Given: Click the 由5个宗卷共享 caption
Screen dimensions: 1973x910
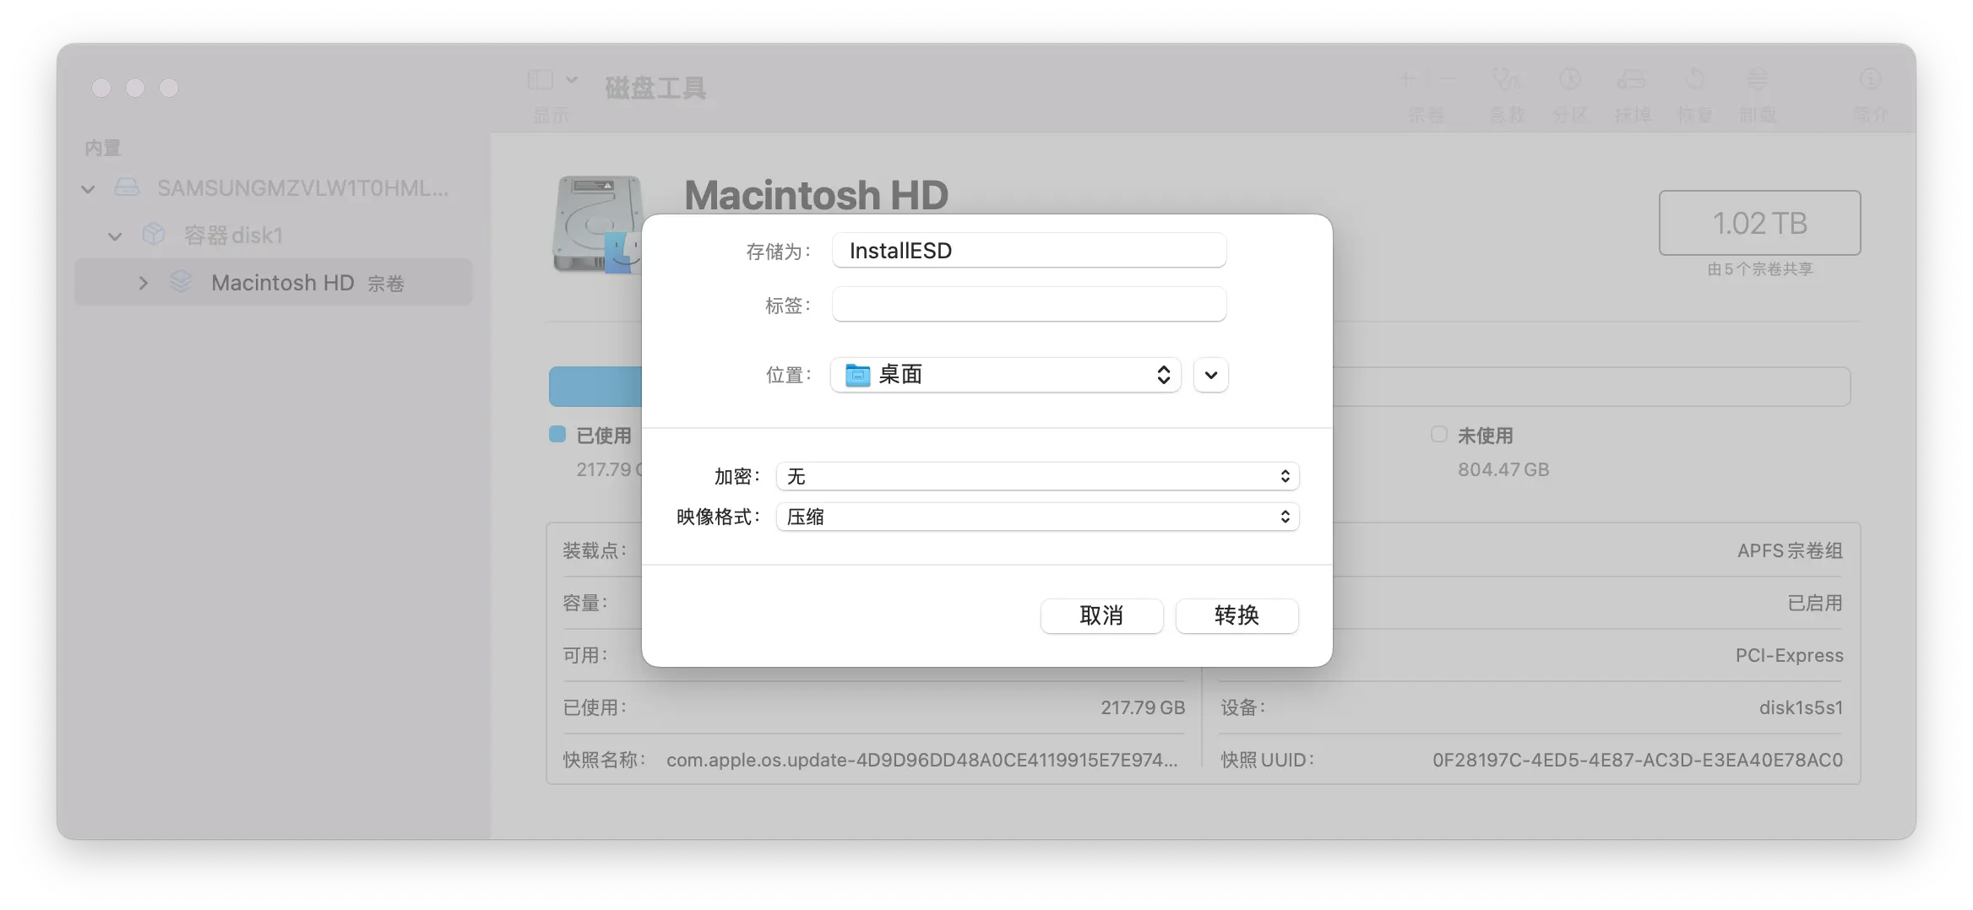Looking at the screenshot, I should coord(1760,268).
